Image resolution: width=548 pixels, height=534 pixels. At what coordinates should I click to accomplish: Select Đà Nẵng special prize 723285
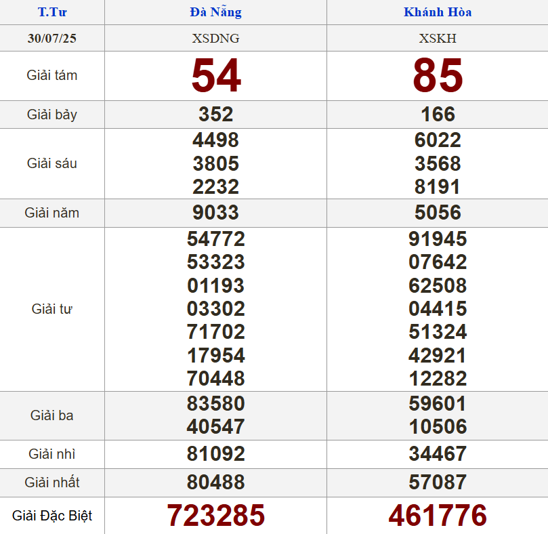(x=215, y=516)
